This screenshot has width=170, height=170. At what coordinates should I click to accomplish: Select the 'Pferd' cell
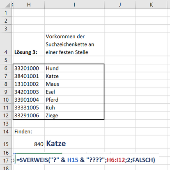coord(74,100)
